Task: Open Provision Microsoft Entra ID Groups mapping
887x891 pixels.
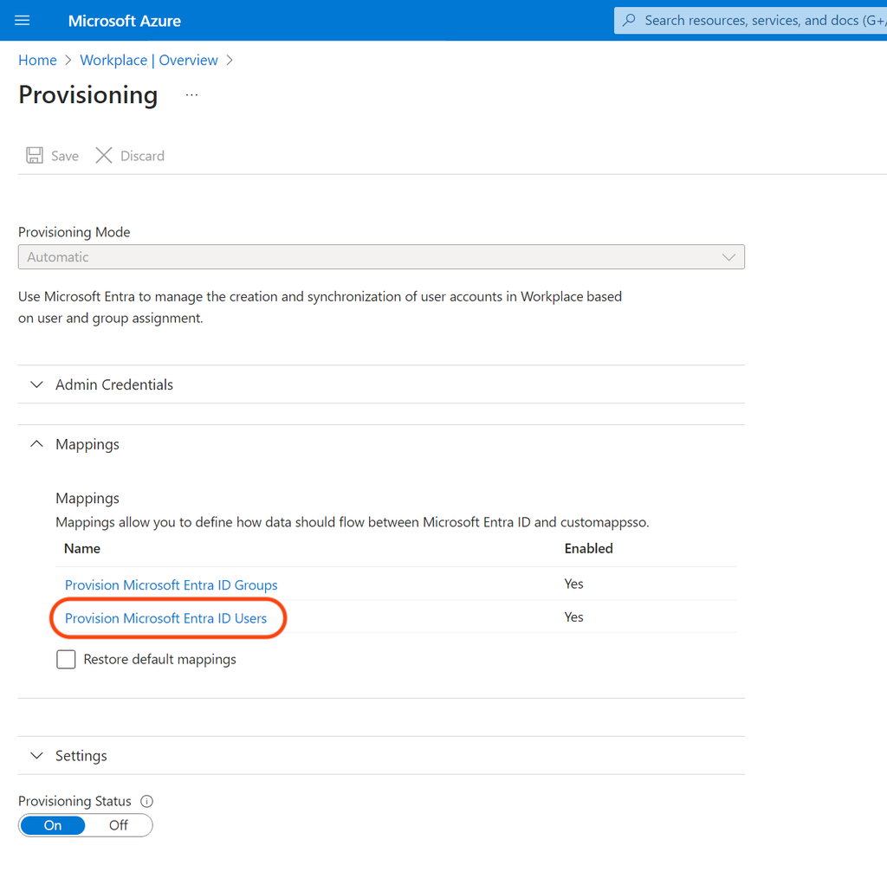Action: coord(172,584)
